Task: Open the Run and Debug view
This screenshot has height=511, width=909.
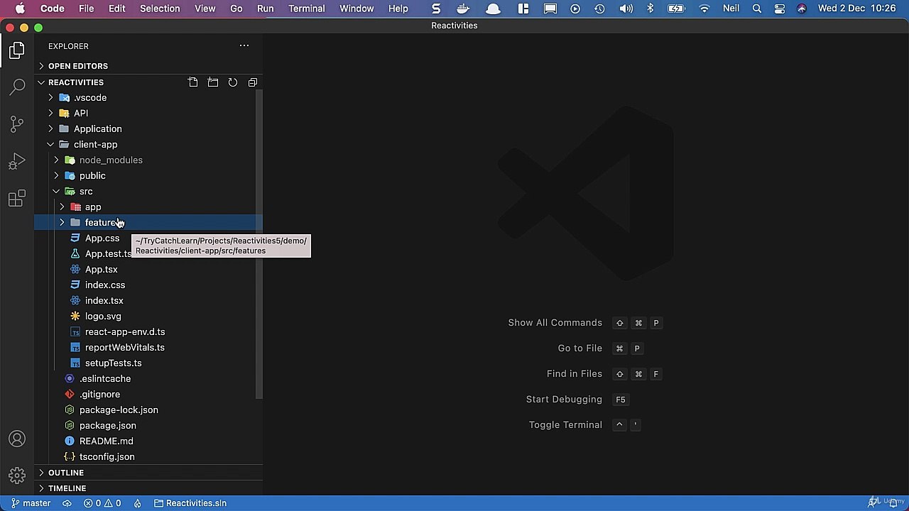Action: click(17, 162)
